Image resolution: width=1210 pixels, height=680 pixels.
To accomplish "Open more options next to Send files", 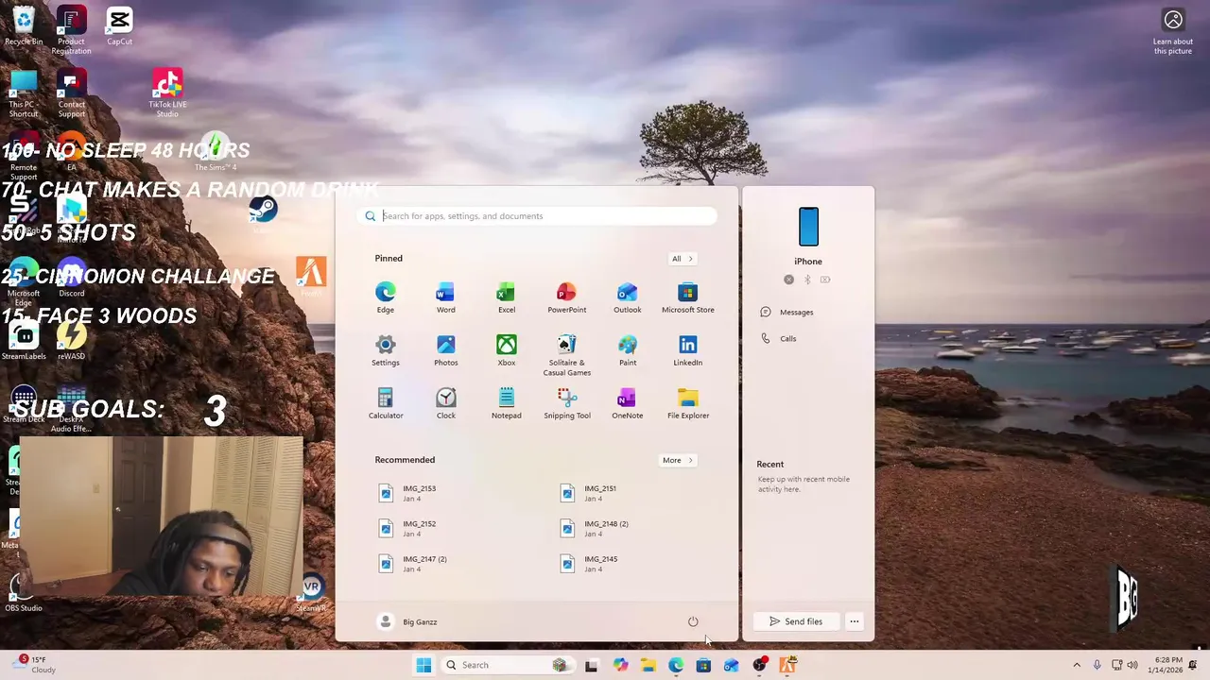I will (x=854, y=621).
